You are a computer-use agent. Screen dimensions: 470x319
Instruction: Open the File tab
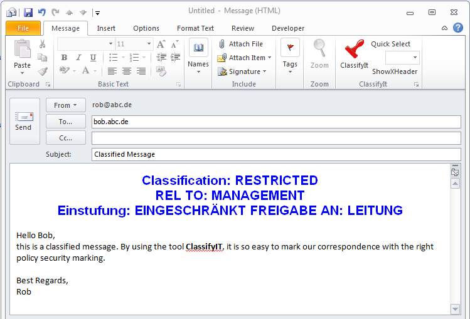[23, 28]
